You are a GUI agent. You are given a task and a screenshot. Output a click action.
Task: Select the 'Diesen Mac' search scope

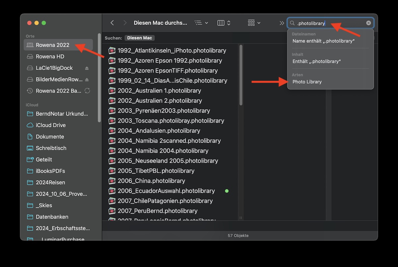coord(140,38)
